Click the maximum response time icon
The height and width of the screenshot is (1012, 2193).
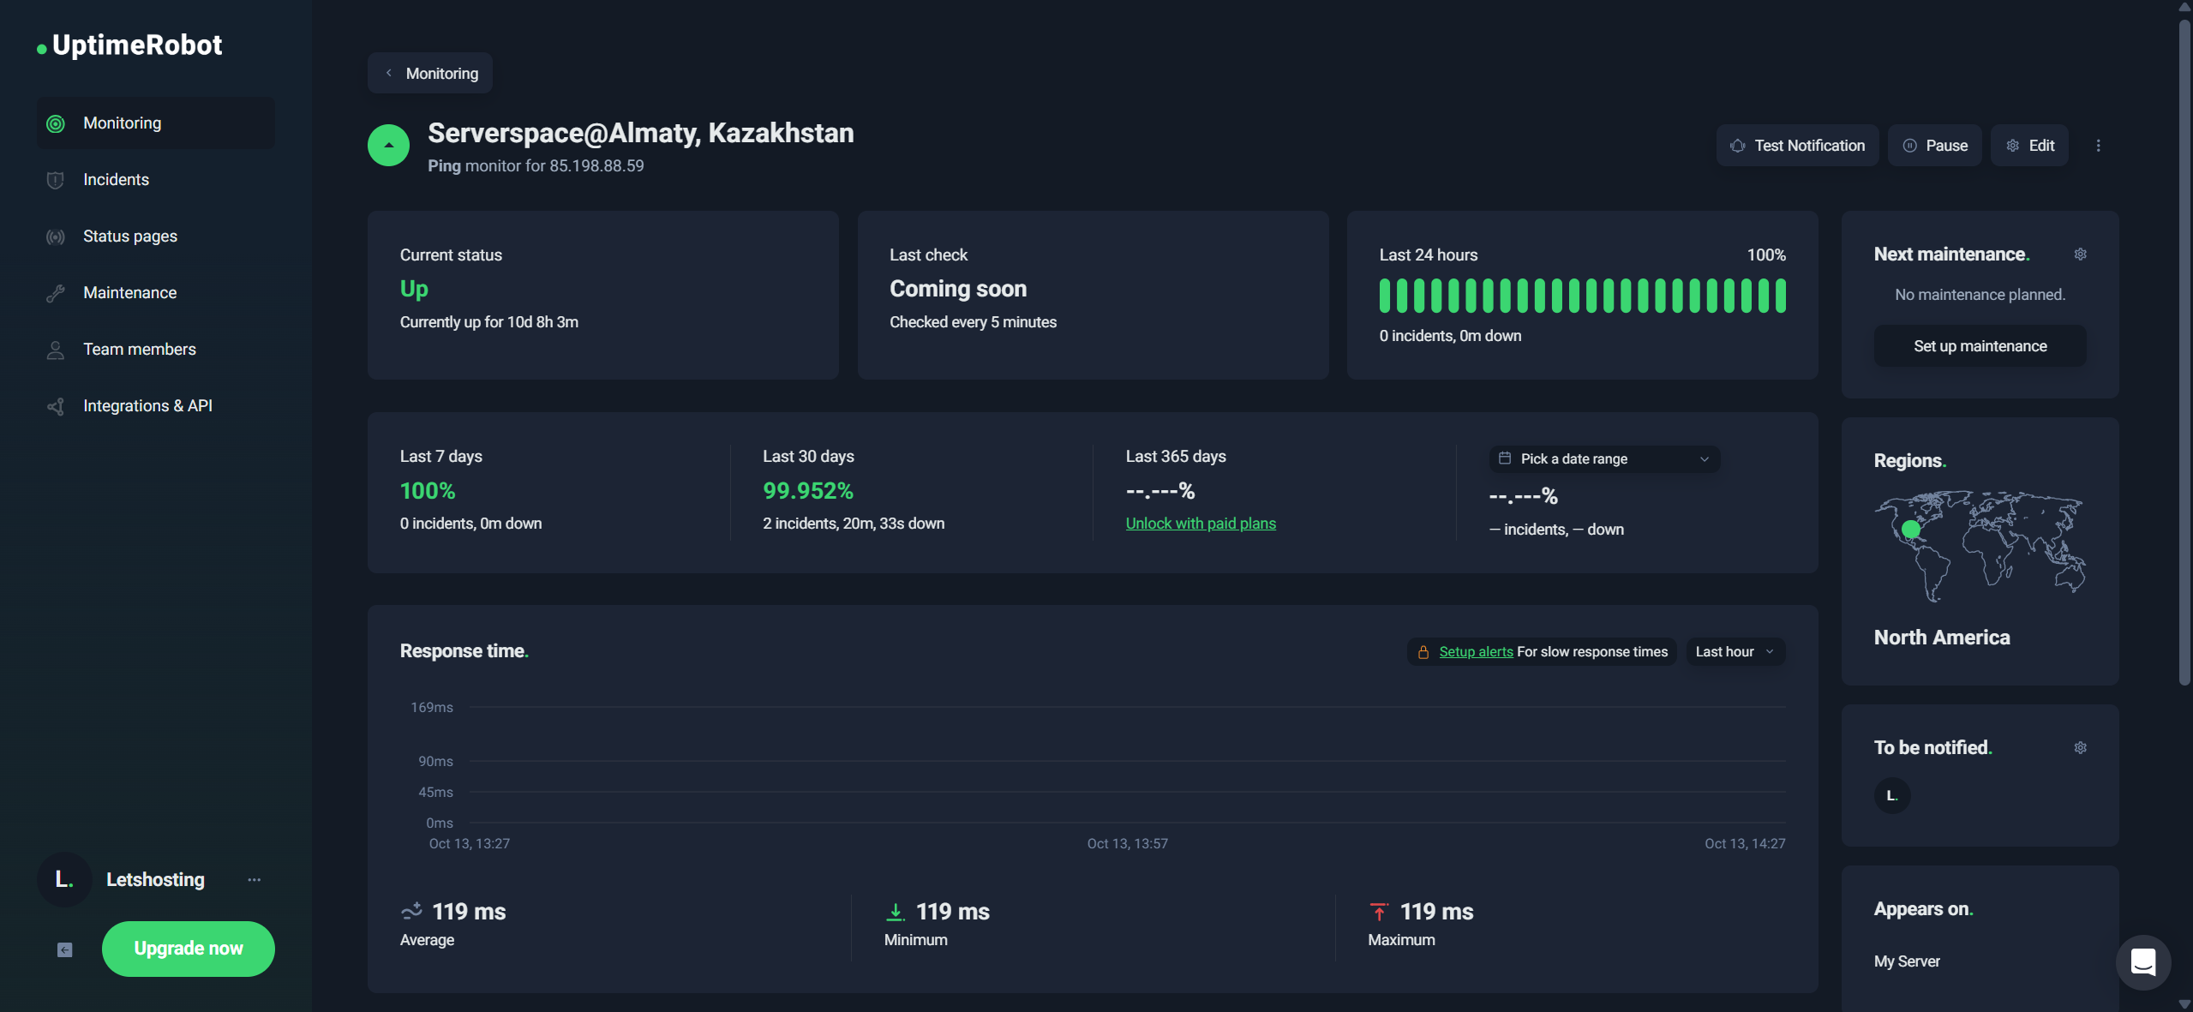pos(1379,912)
